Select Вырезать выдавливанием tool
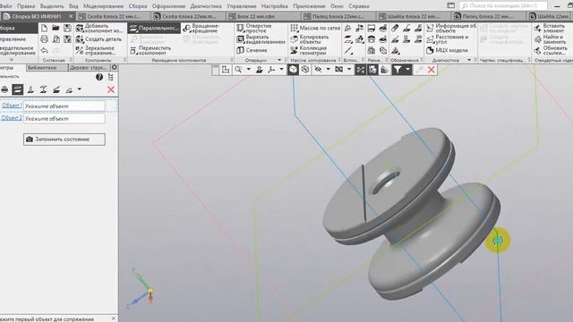Screen dimensions: 573x322 pyautogui.click(x=261, y=39)
